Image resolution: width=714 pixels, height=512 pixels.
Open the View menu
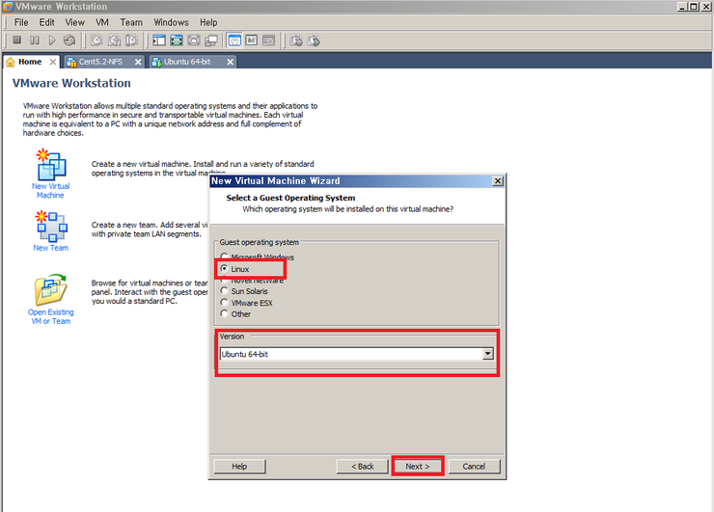pyautogui.click(x=74, y=22)
